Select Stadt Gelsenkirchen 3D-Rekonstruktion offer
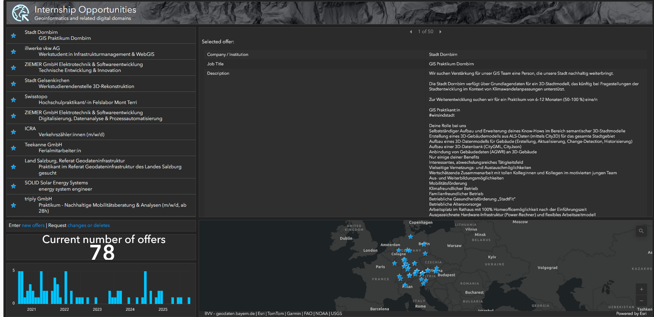This screenshot has width=654, height=317. 101,83
